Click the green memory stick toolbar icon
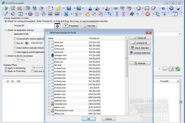The image size is (185, 123). (6, 14)
